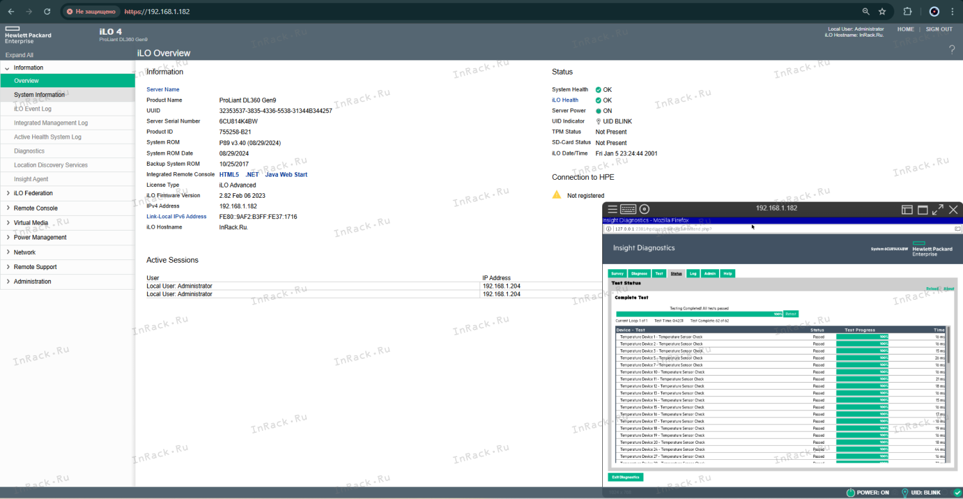This screenshot has height=499, width=963.
Task: Click the Exit Diagnostics button
Action: 625,477
